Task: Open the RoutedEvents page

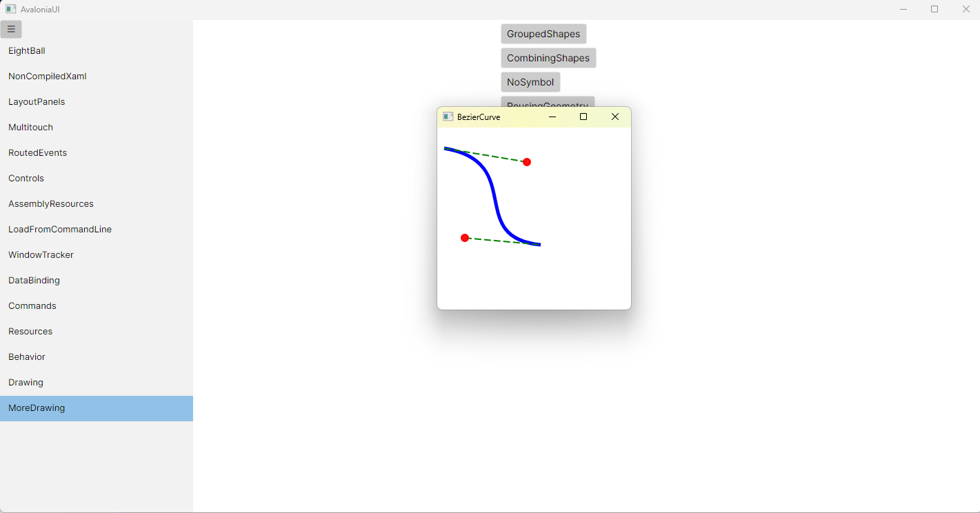Action: pos(97,153)
